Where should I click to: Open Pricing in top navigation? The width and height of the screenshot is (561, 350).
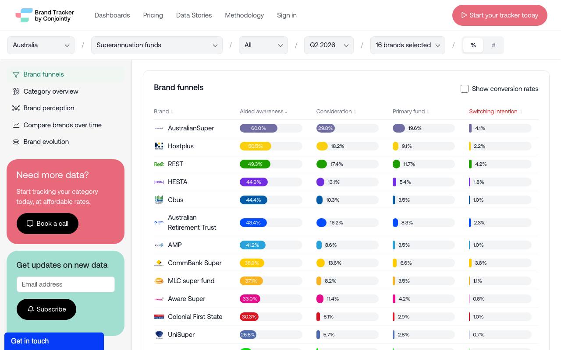pyautogui.click(x=153, y=15)
